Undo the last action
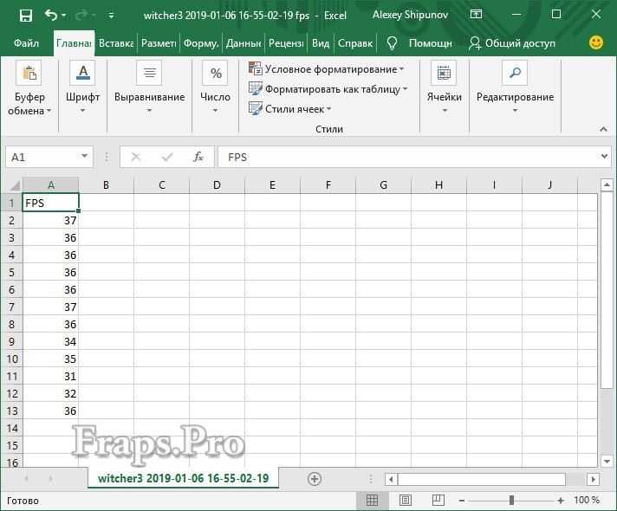The width and height of the screenshot is (617, 511). click(51, 16)
